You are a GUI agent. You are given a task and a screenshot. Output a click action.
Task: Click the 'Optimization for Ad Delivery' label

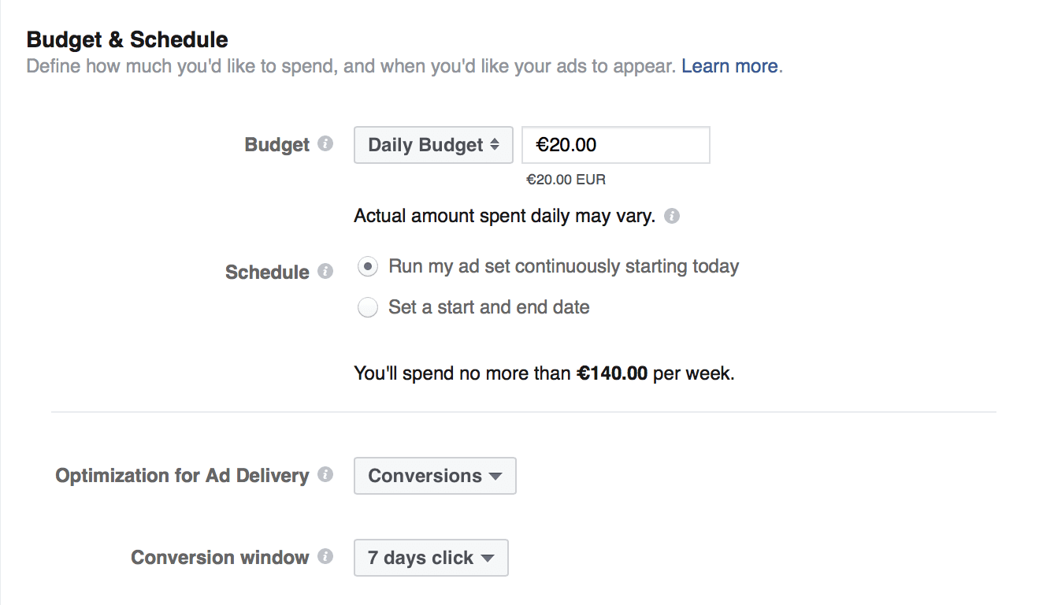point(182,476)
